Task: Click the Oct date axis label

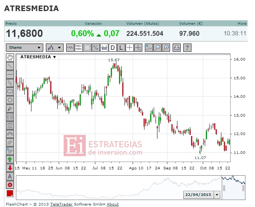Action: click(203, 168)
